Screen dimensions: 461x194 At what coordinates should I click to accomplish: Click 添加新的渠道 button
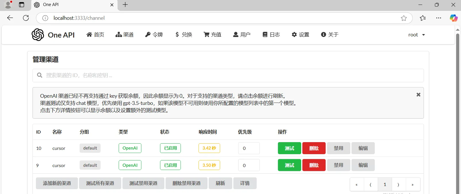click(57, 183)
